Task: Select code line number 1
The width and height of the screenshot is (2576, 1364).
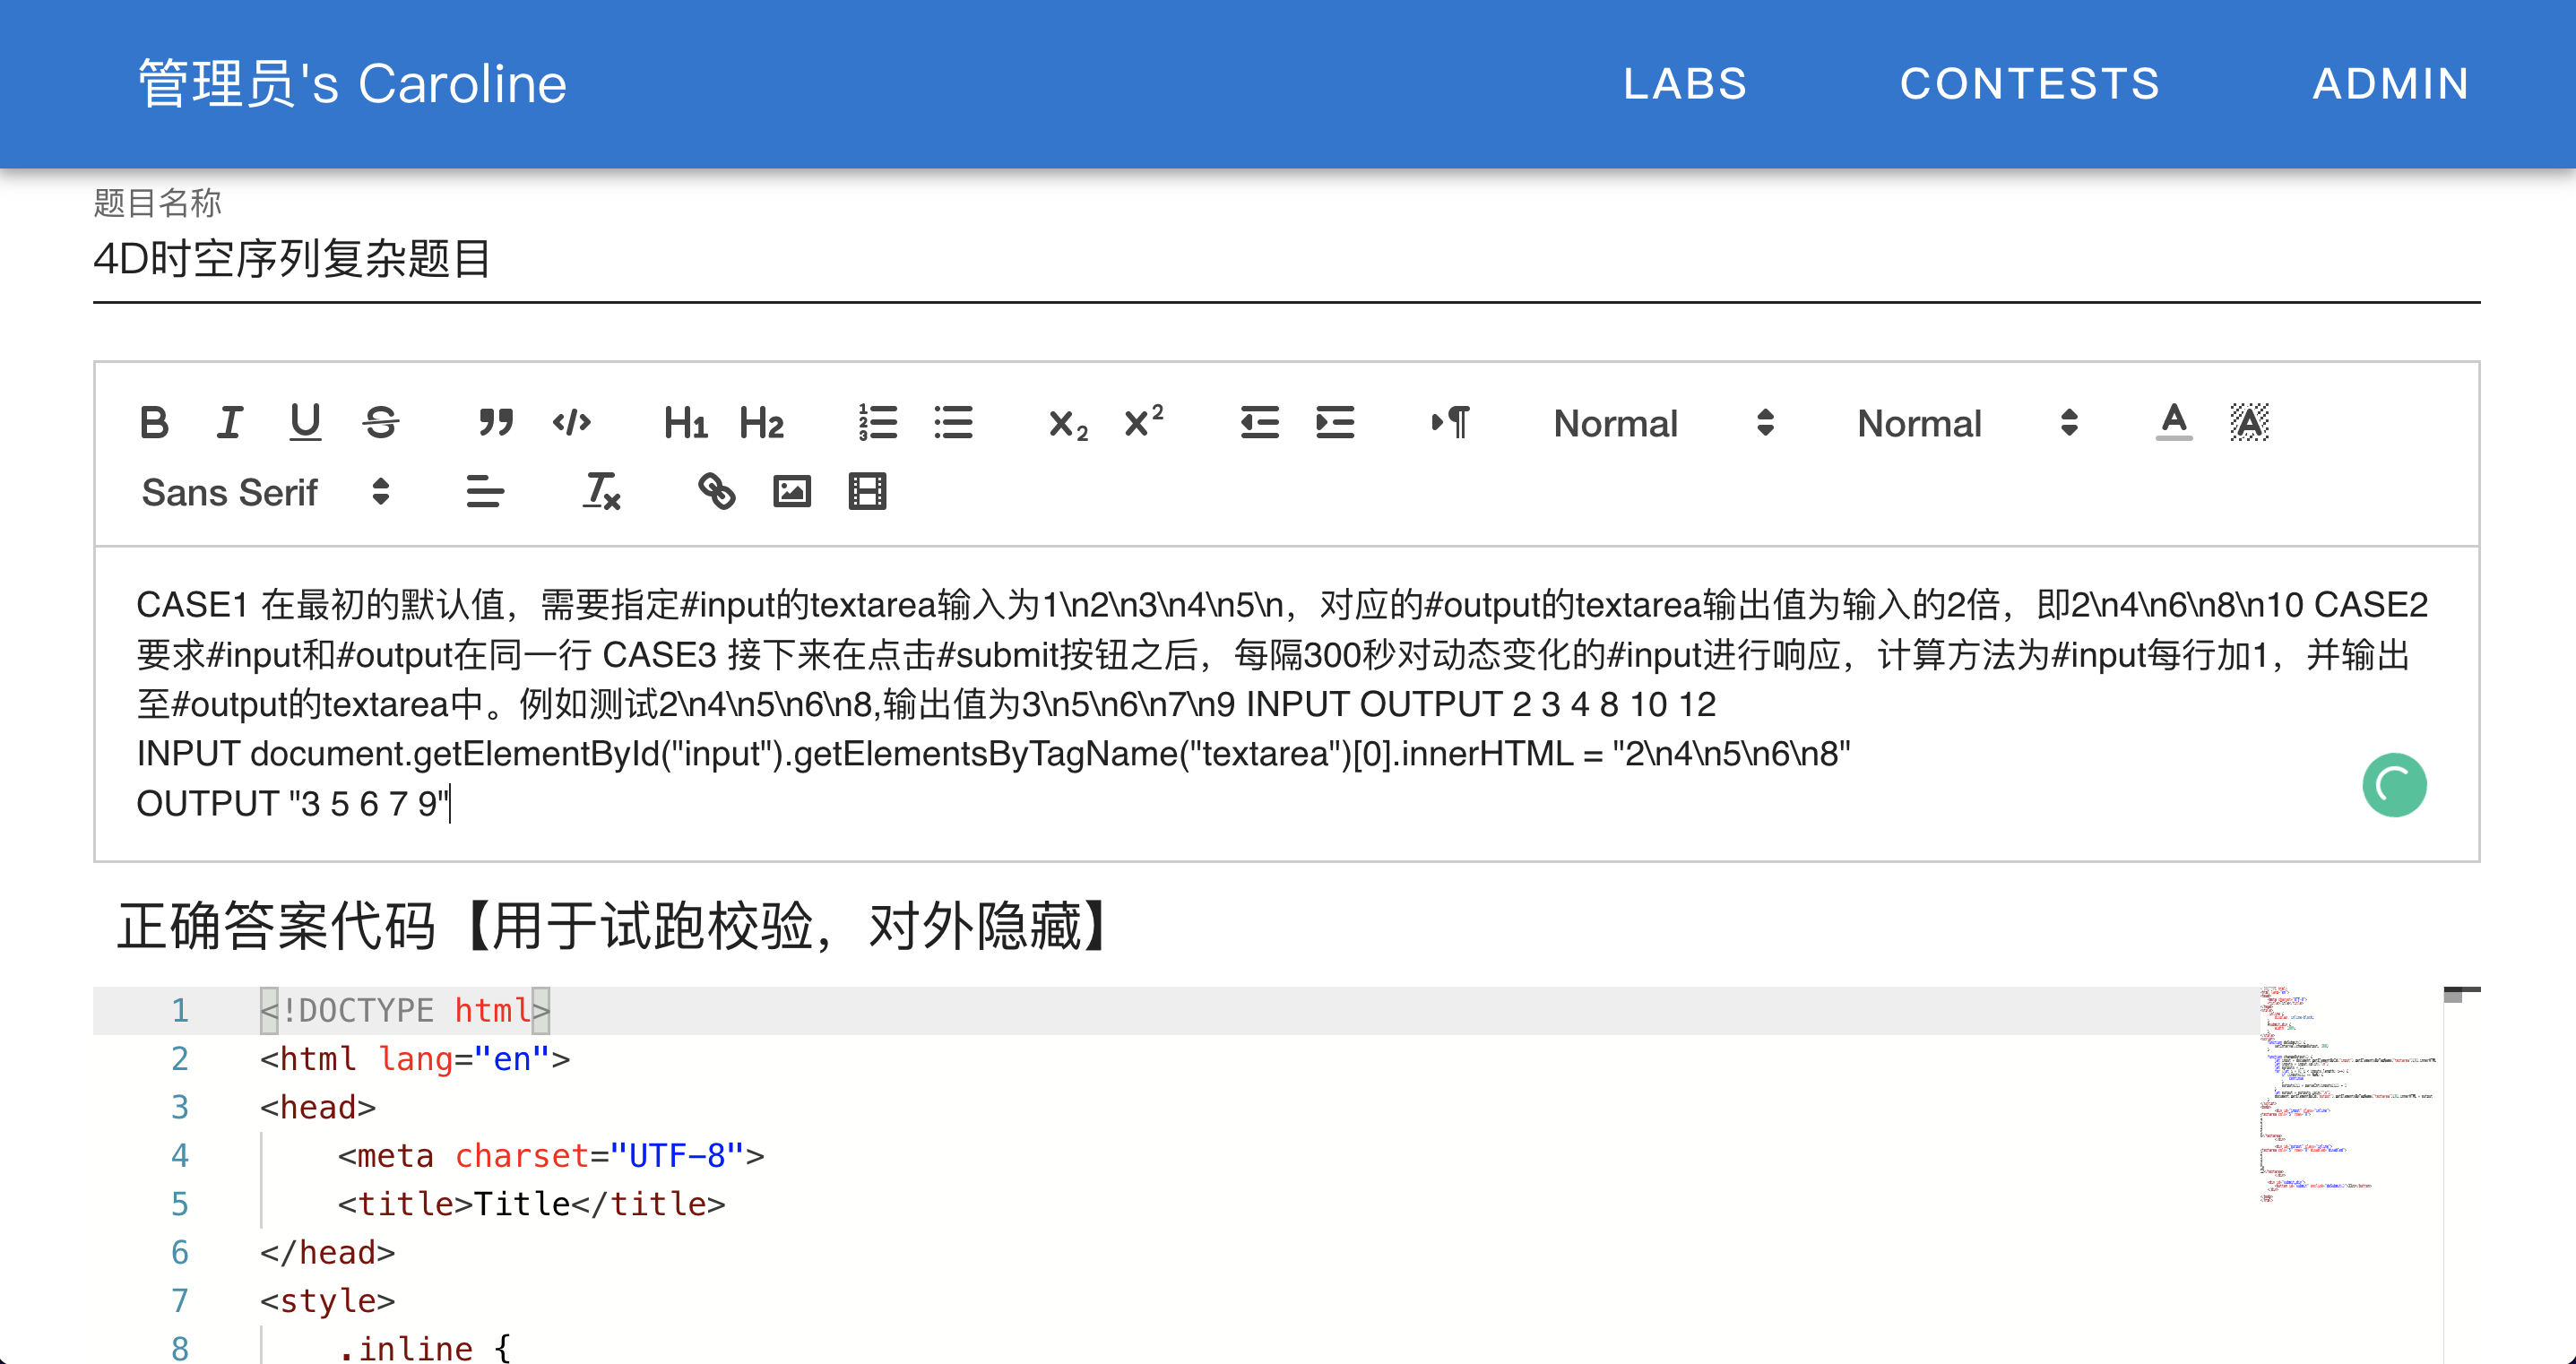Action: pyautogui.click(x=180, y=1010)
